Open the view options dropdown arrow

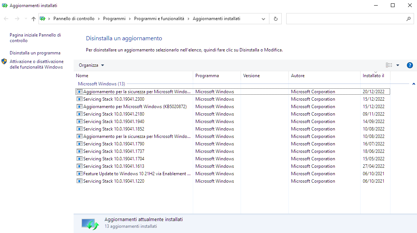pyautogui.click(x=398, y=65)
